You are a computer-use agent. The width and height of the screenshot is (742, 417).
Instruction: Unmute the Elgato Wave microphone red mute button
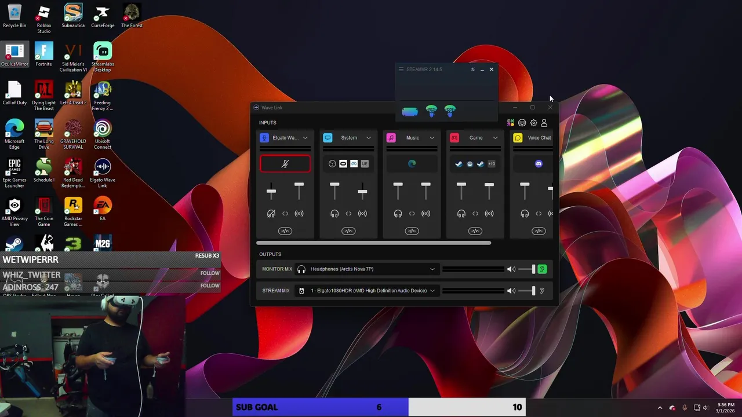(x=285, y=164)
